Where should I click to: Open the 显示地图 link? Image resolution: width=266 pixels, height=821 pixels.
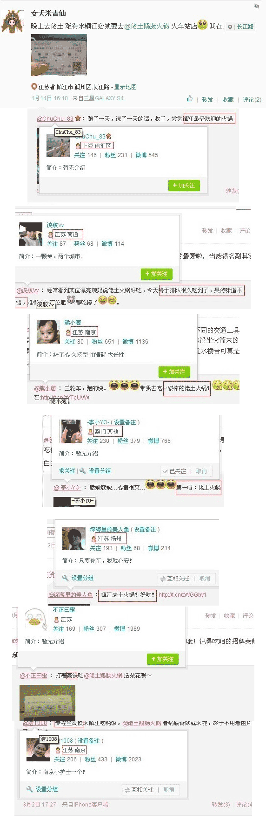tap(126, 87)
